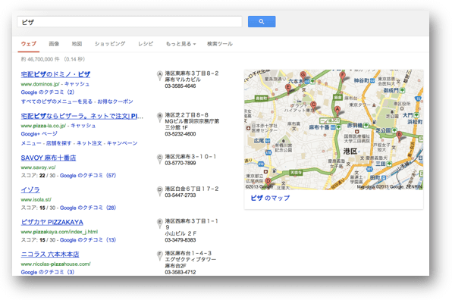Click phone number 03-5232-4600

tap(180, 134)
